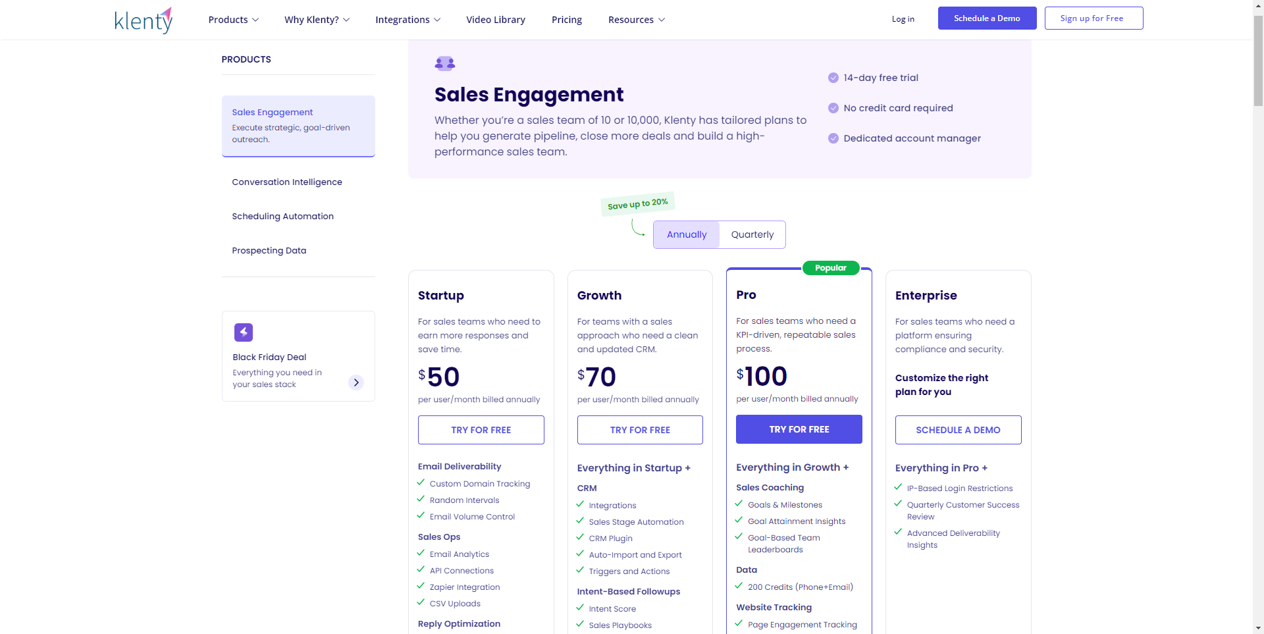This screenshot has width=1264, height=634.
Task: Click checkmark beside Auto-Import and Export
Action: (x=580, y=554)
